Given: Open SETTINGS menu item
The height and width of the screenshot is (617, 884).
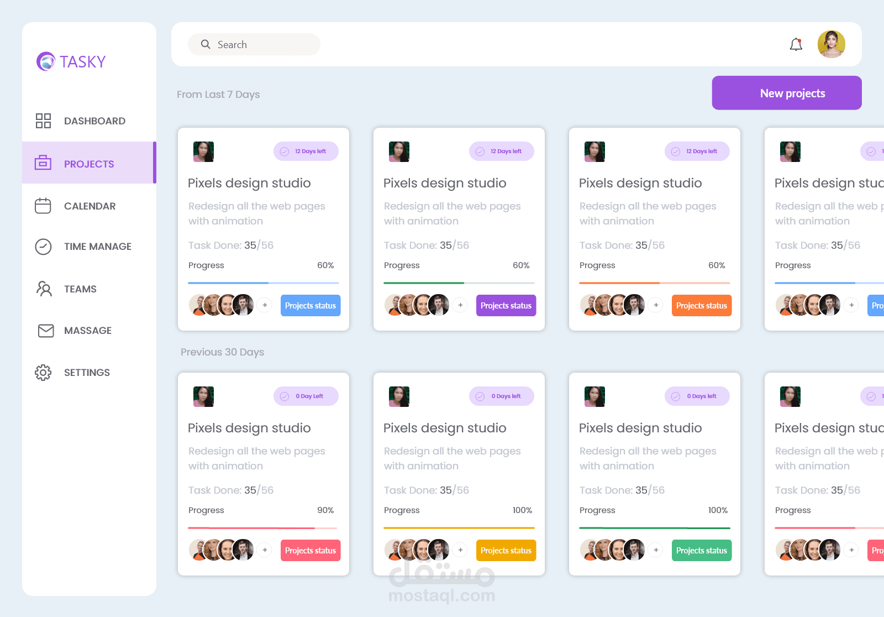Looking at the screenshot, I should tap(87, 373).
